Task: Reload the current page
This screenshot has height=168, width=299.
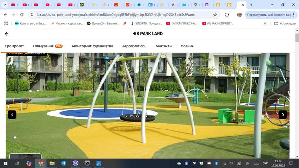Action: tap(22, 15)
